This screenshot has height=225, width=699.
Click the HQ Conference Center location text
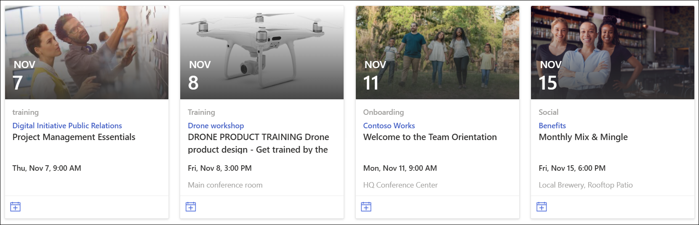pos(400,185)
